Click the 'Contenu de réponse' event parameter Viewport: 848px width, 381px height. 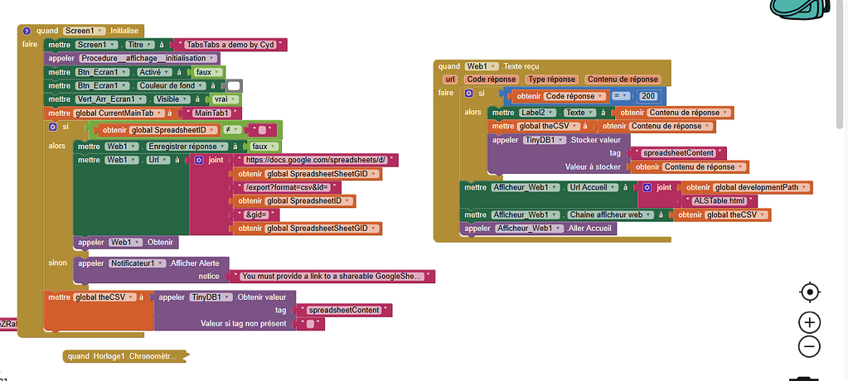pos(623,80)
